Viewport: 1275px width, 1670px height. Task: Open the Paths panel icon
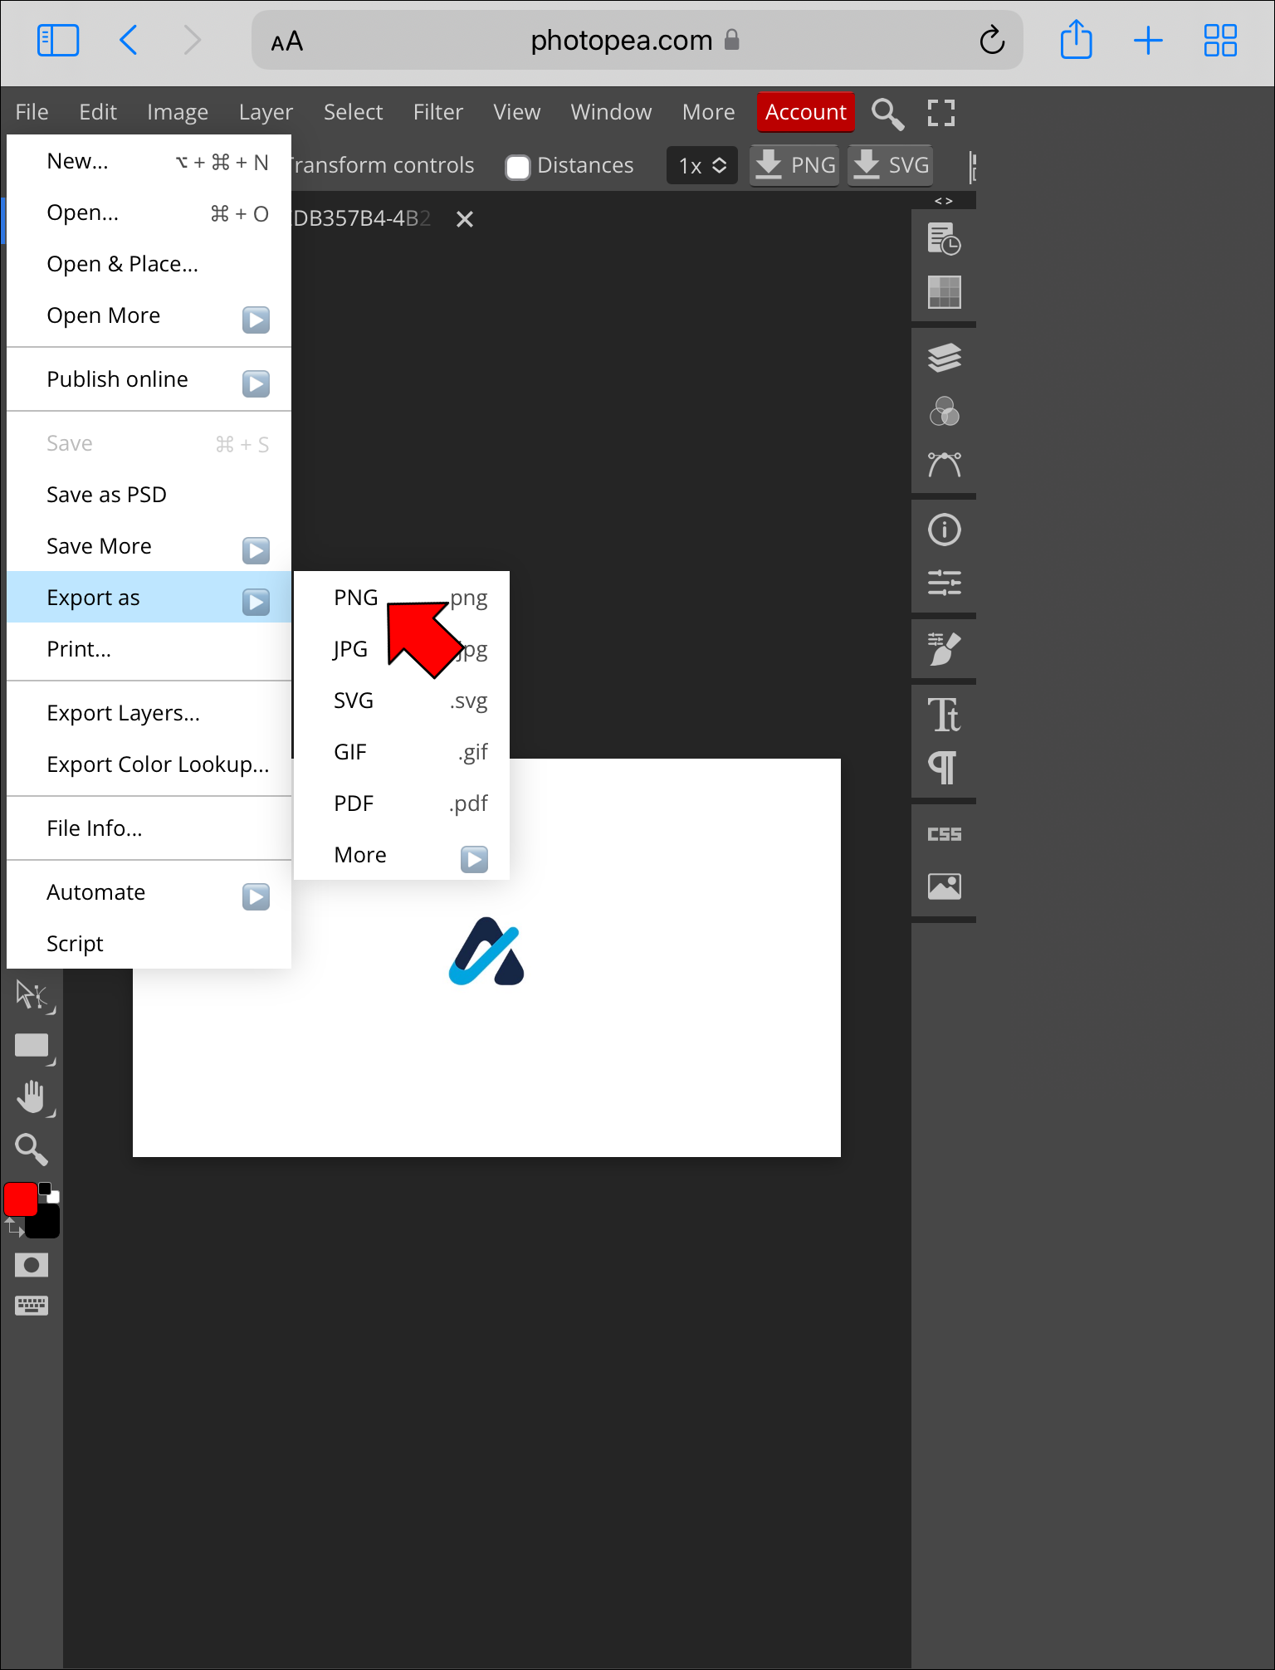pyautogui.click(x=944, y=464)
